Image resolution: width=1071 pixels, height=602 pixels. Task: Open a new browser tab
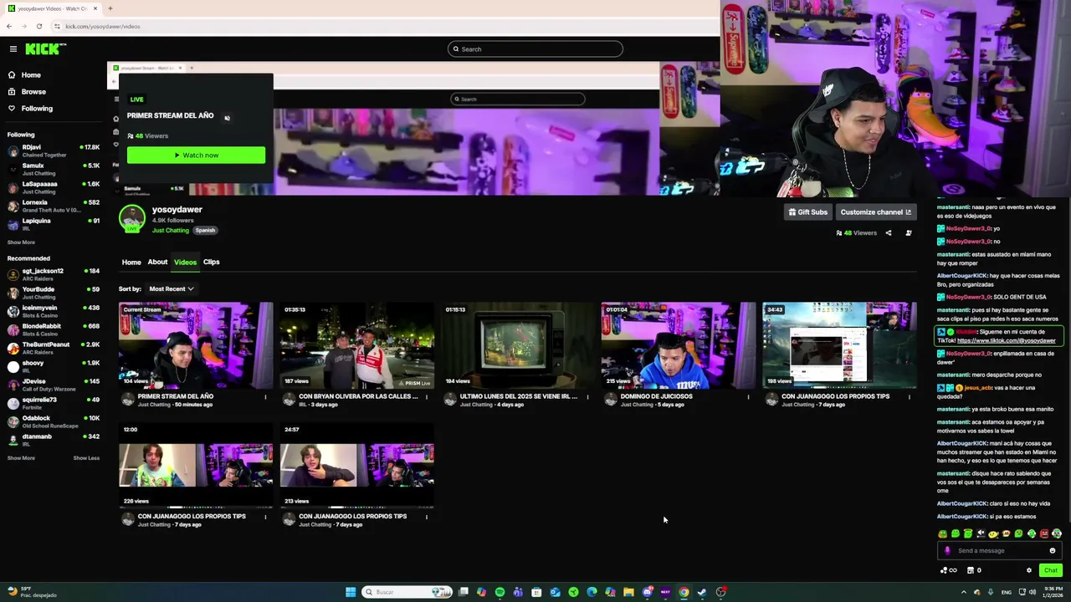(x=110, y=8)
